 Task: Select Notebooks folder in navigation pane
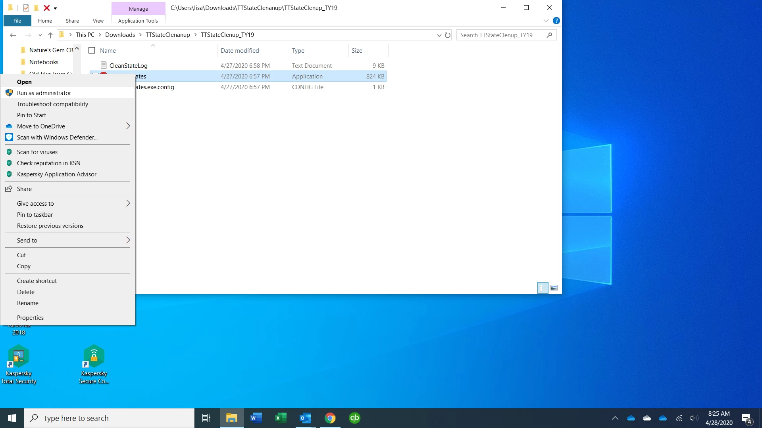pos(44,62)
